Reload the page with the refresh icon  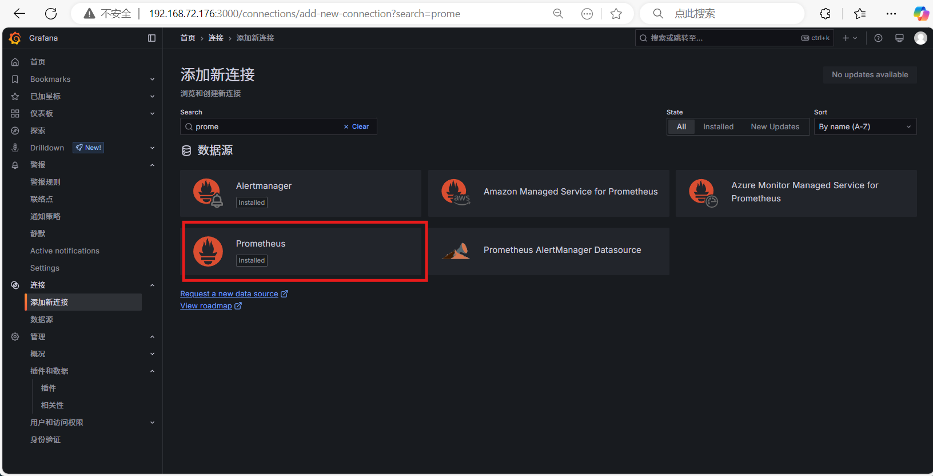click(x=51, y=13)
